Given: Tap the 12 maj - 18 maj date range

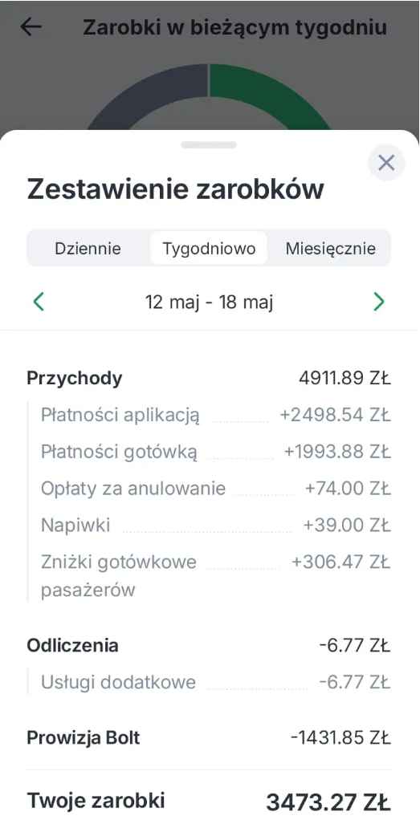Looking at the screenshot, I should coord(209,302).
